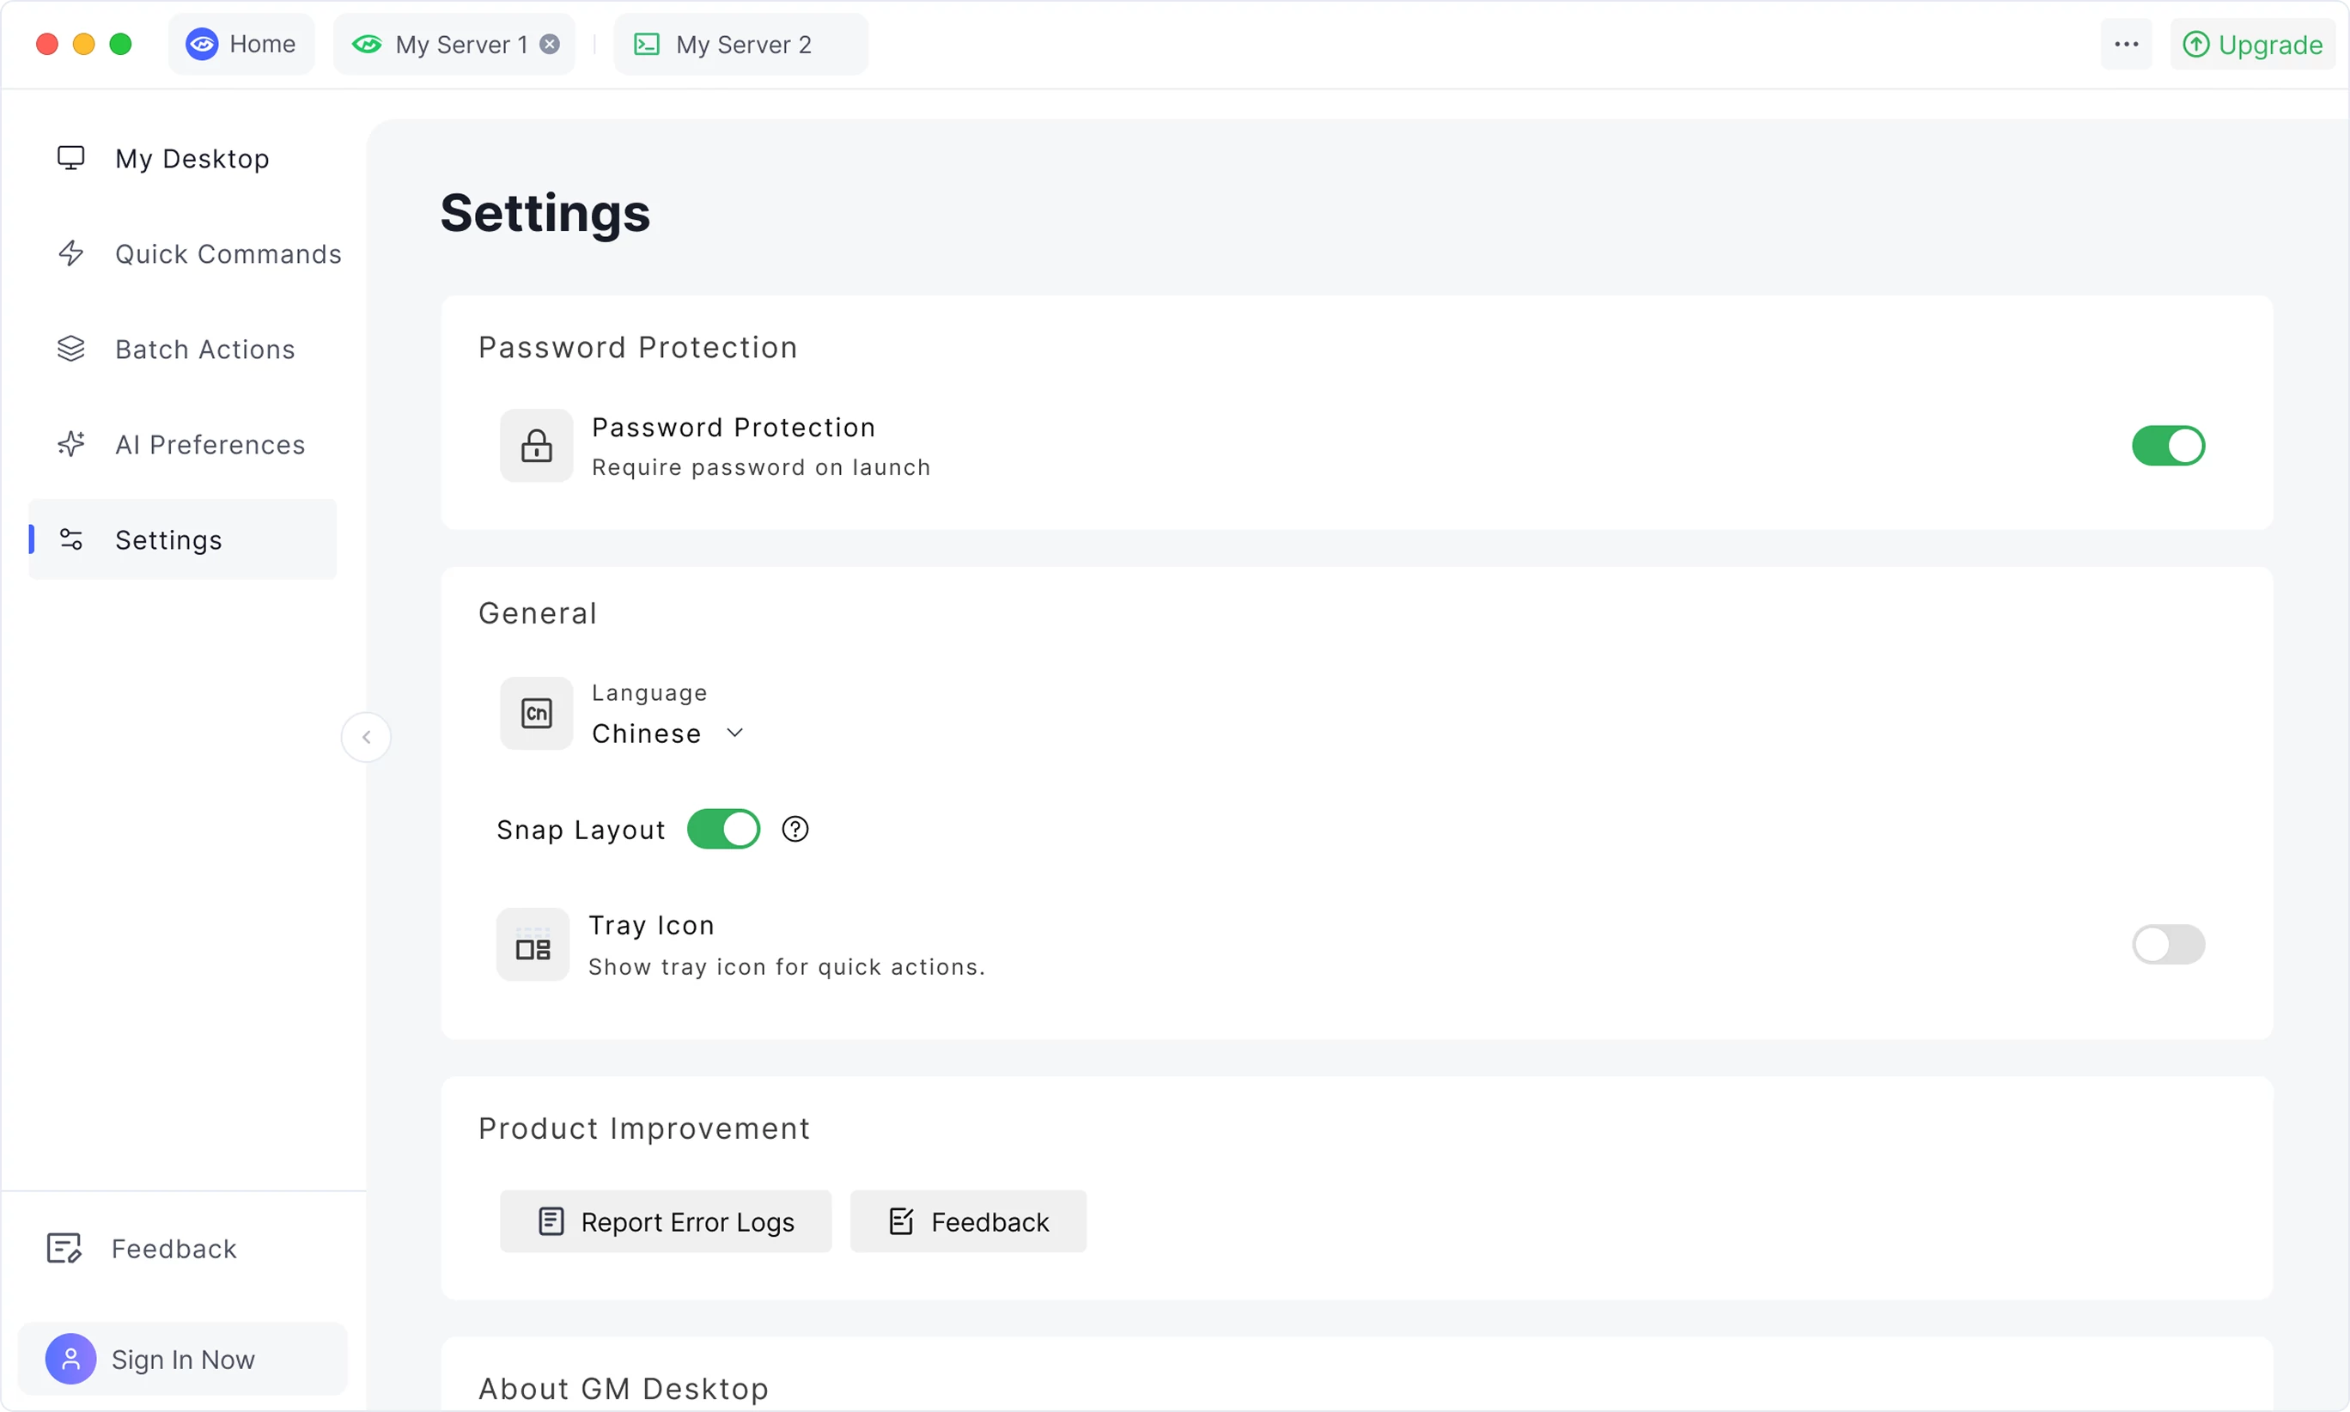Screen dimensions: 2350x1412
Task: Click the Tray Icon layout icon
Action: [533, 945]
